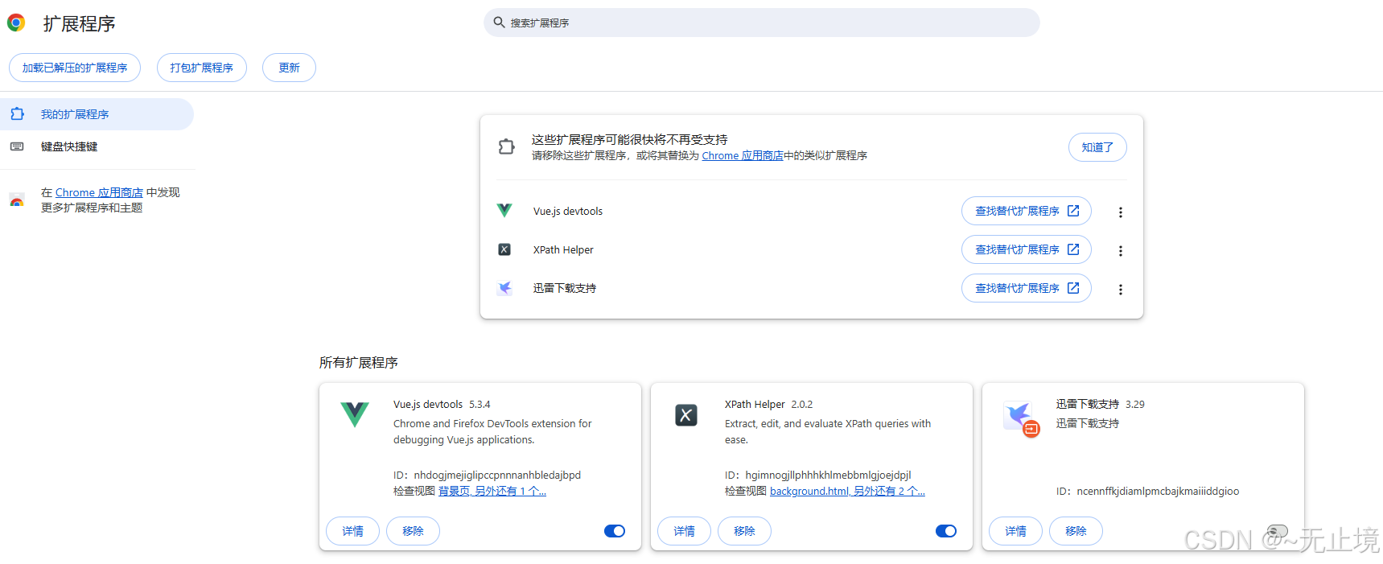The image size is (1383, 564).
Task: Find alternative extension for XPath Helper
Action: point(1027,249)
